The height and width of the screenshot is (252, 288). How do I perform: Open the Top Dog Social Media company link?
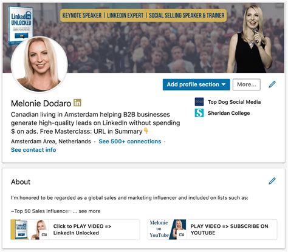pyautogui.click(x=234, y=102)
